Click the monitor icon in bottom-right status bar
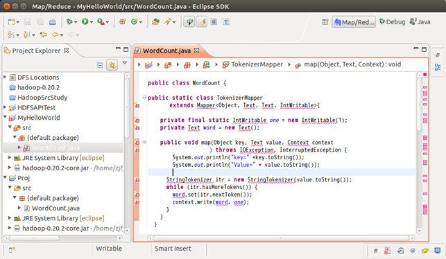Image resolution: width=446 pixels, height=259 pixels. pyautogui.click(x=438, y=251)
